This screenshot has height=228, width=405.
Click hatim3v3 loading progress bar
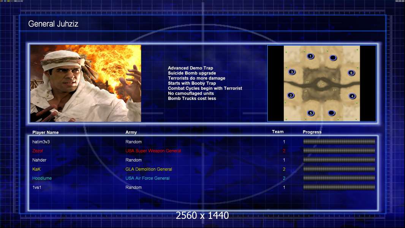pyautogui.click(x=339, y=141)
